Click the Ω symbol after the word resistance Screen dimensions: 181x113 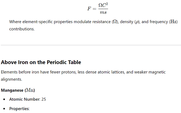(x=115, y=22)
